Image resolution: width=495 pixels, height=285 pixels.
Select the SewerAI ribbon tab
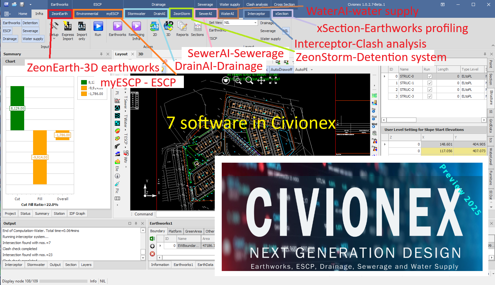pos(206,14)
